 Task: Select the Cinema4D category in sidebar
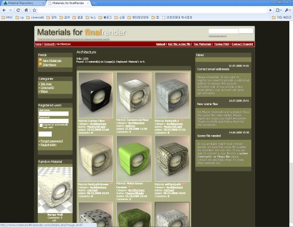(x=47, y=88)
